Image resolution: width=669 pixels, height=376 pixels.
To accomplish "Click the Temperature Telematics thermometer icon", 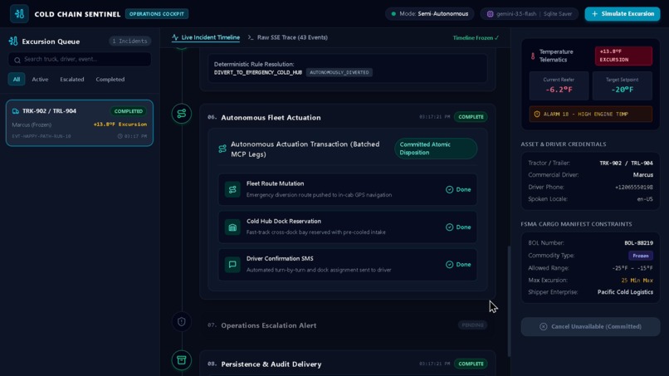I will tap(533, 56).
